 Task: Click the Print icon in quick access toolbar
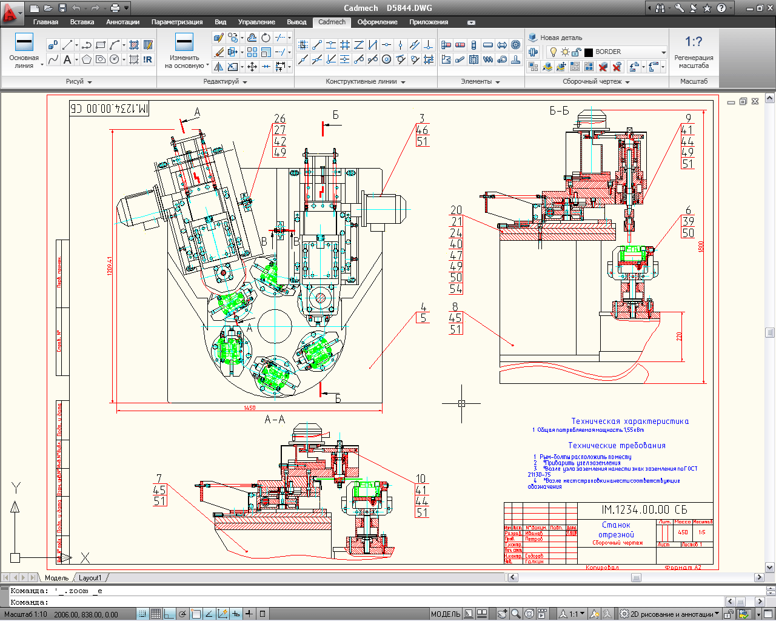(x=115, y=8)
